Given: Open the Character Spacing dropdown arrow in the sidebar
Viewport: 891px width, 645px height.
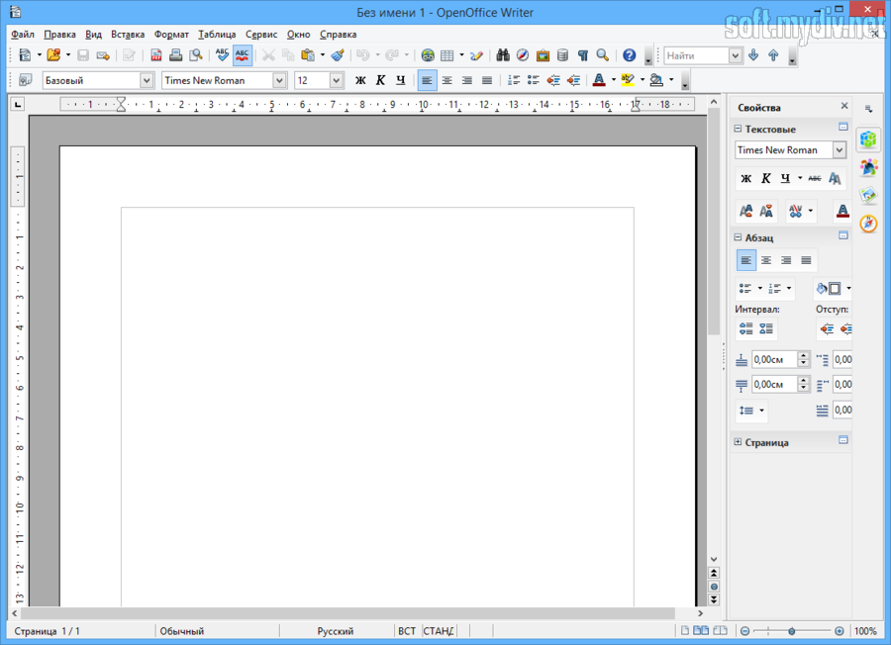Looking at the screenshot, I should pos(810,212).
